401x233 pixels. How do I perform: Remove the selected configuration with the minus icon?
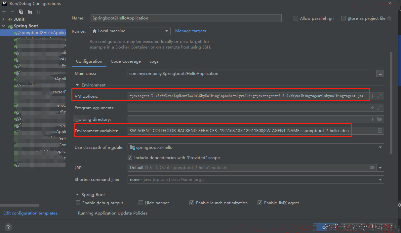coord(13,12)
